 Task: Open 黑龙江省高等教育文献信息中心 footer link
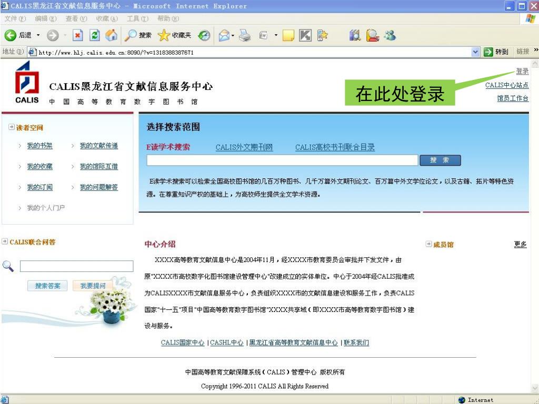pos(293,342)
